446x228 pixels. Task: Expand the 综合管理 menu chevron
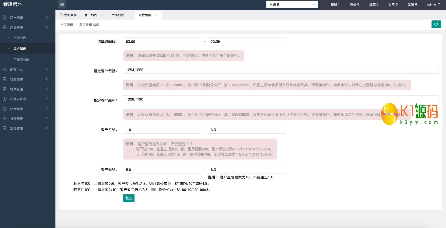coord(47,108)
